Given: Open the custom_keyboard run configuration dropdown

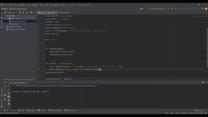Looking at the screenshot, I should [x=156, y=9].
